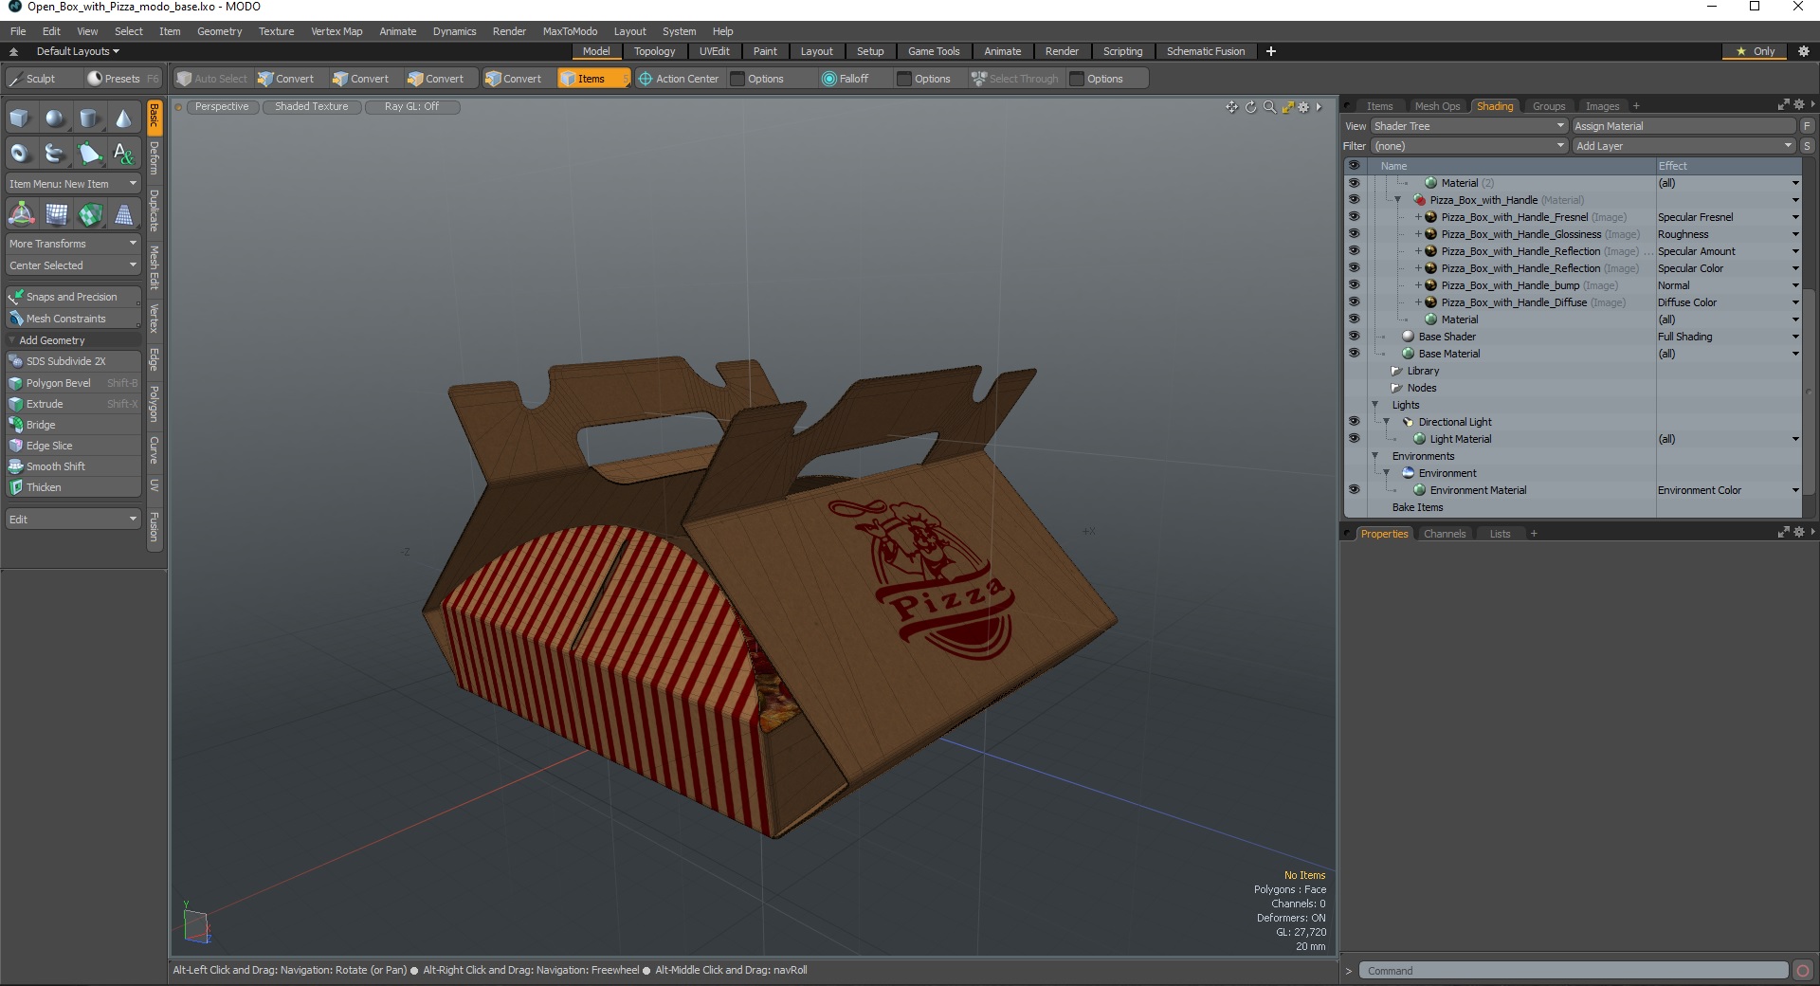The image size is (1820, 986).
Task: Click the Properties panel gear icon
Action: tap(1798, 533)
